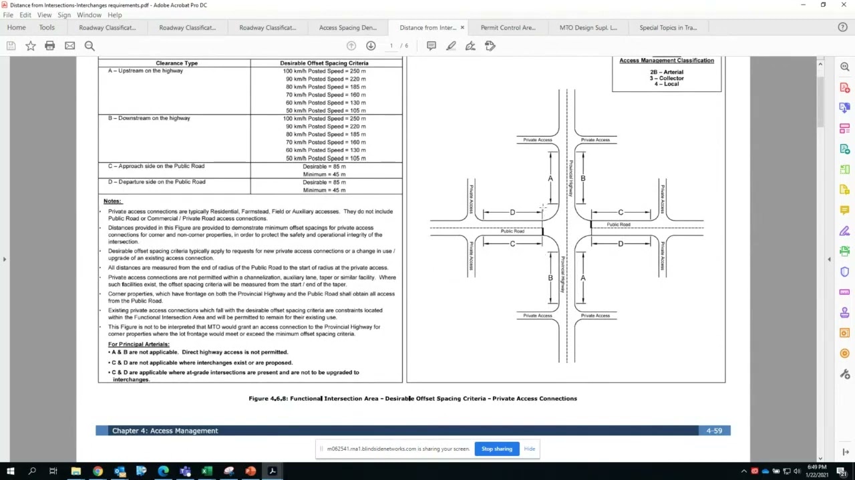
Task: Click the page number input field
Action: point(391,46)
